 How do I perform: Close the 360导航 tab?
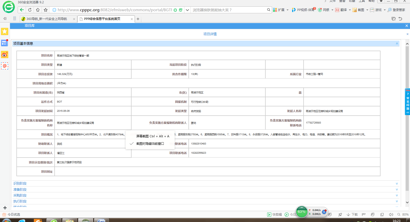click(x=74, y=19)
